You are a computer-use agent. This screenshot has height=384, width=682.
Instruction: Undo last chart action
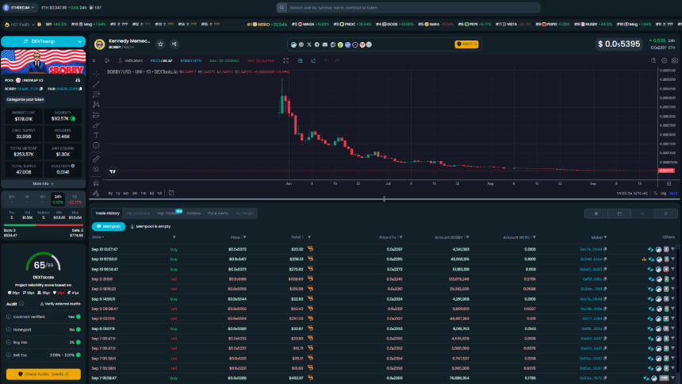click(327, 60)
